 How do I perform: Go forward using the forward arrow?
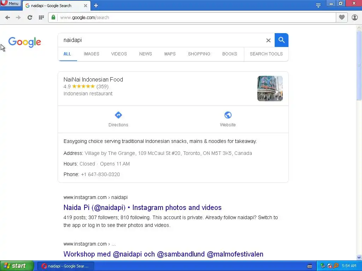click(x=18, y=18)
